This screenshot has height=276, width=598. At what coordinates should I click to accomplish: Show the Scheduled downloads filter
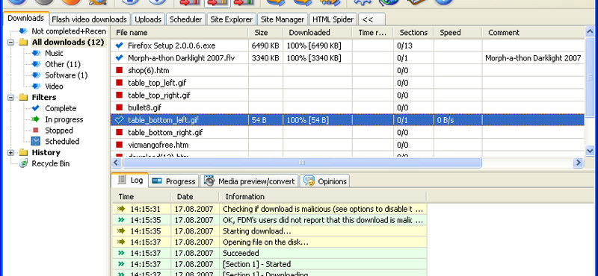62,142
